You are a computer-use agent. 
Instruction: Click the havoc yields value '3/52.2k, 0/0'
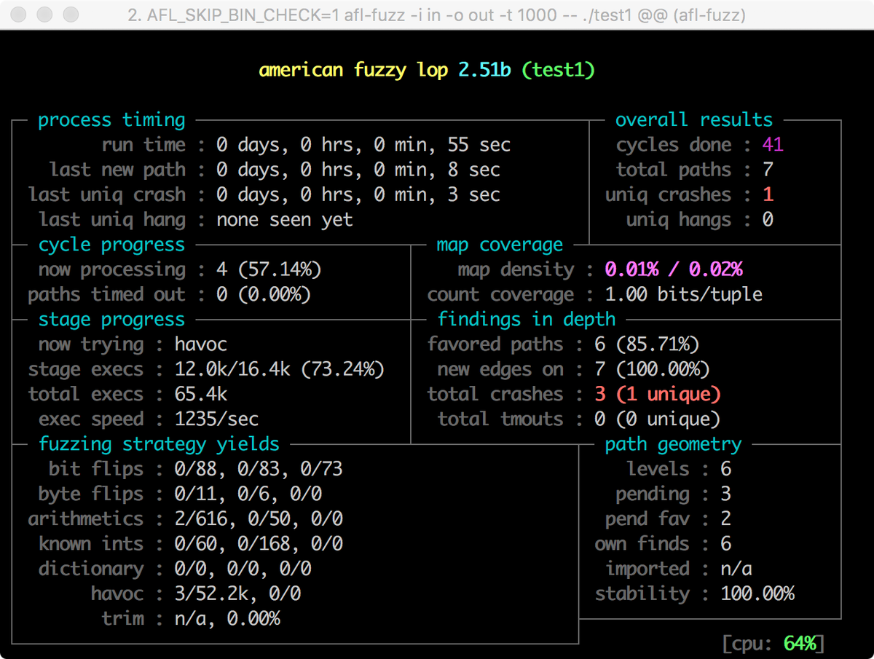coord(237,593)
